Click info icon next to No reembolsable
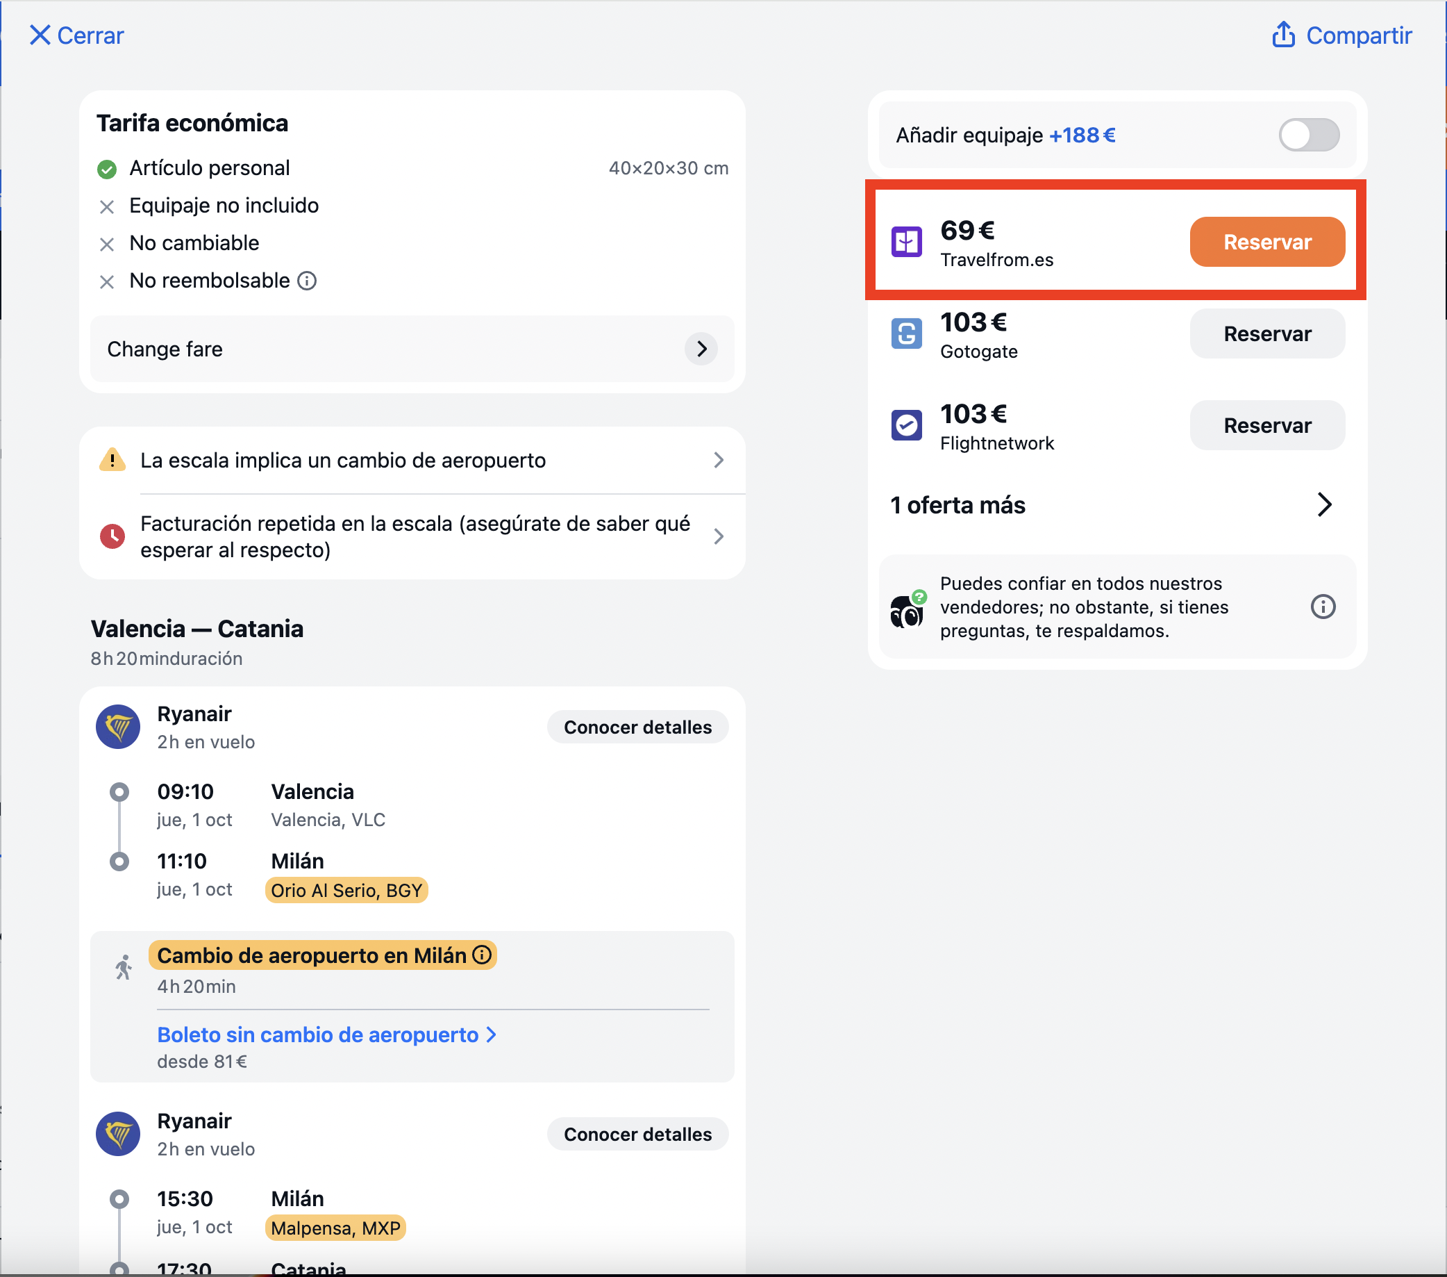This screenshot has width=1447, height=1277. pos(306,281)
